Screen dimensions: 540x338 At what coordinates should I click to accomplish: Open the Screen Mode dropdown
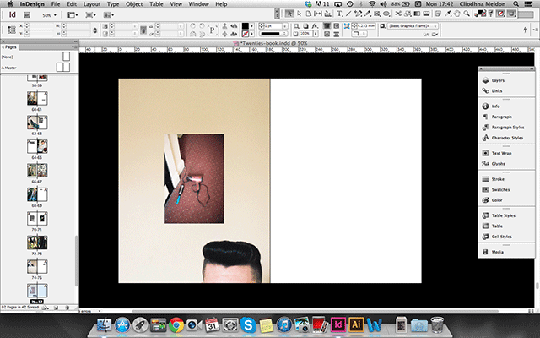[x=91, y=15]
